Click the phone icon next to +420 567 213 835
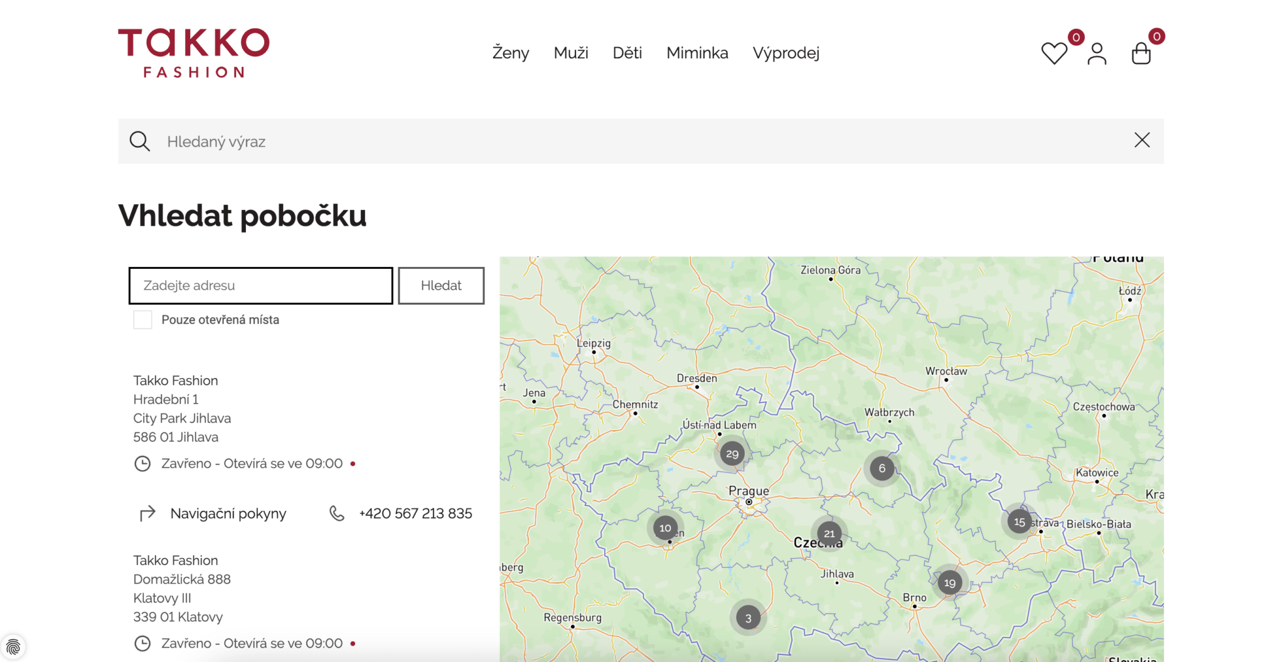This screenshot has height=662, width=1285. click(337, 513)
